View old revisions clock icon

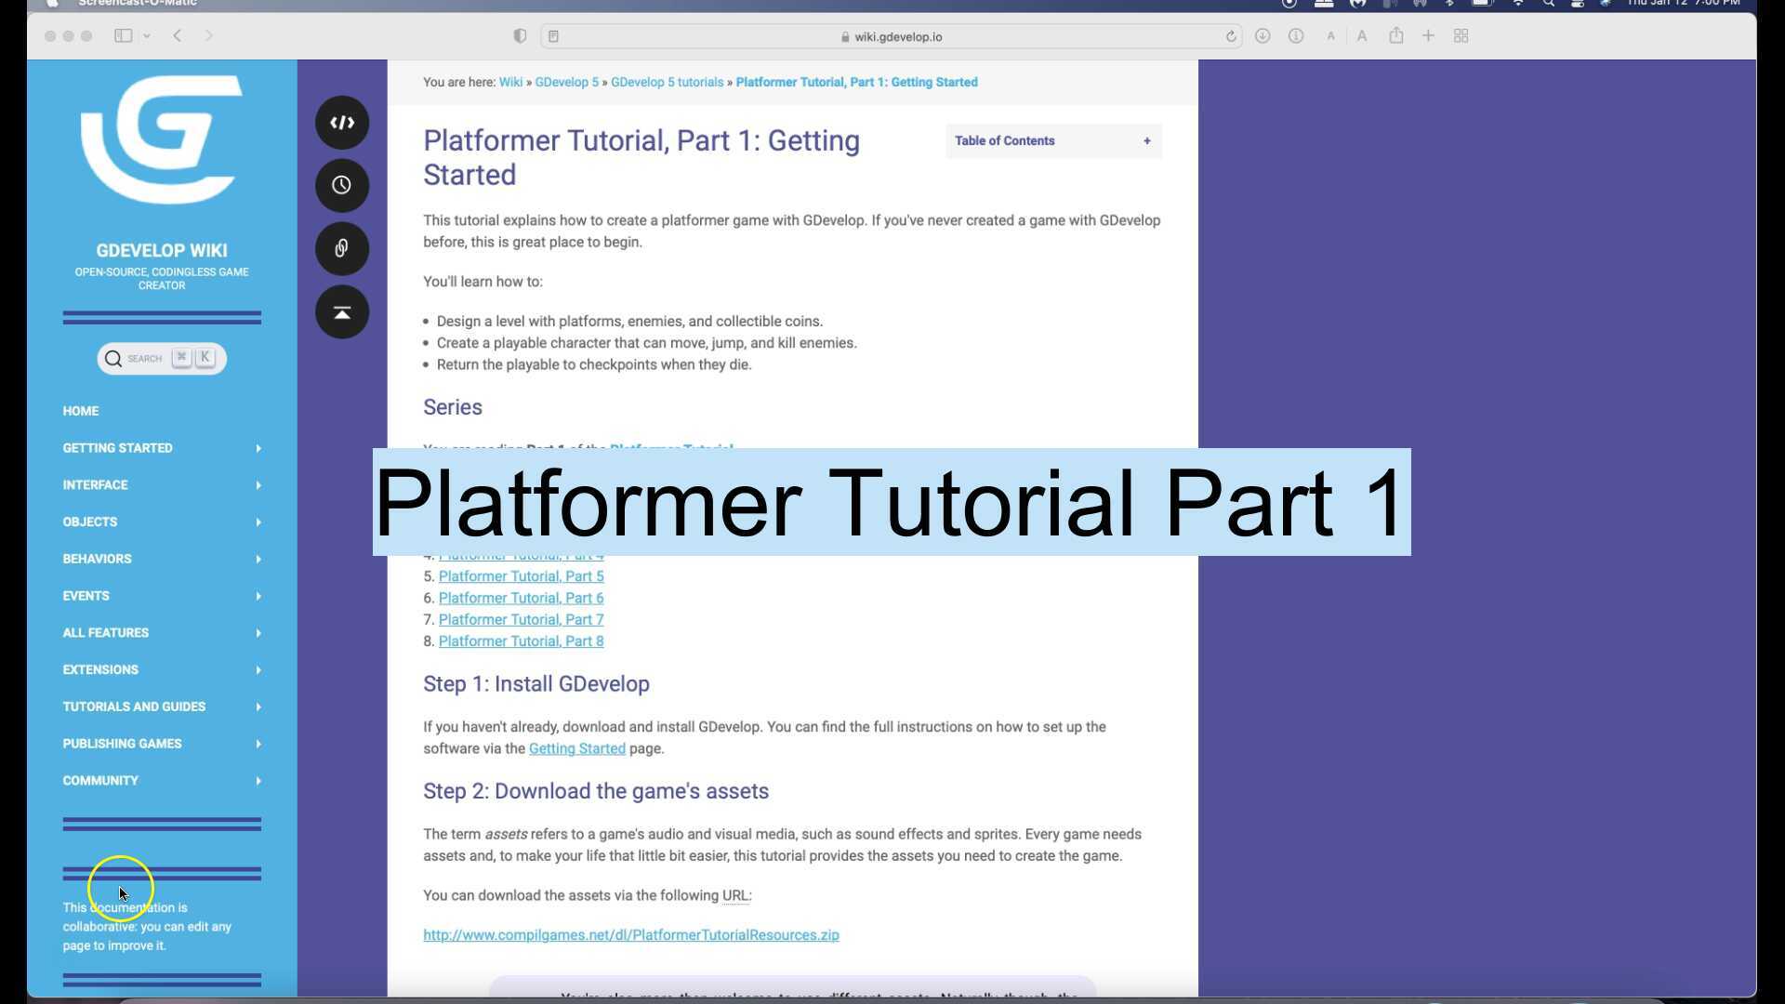[x=341, y=185]
